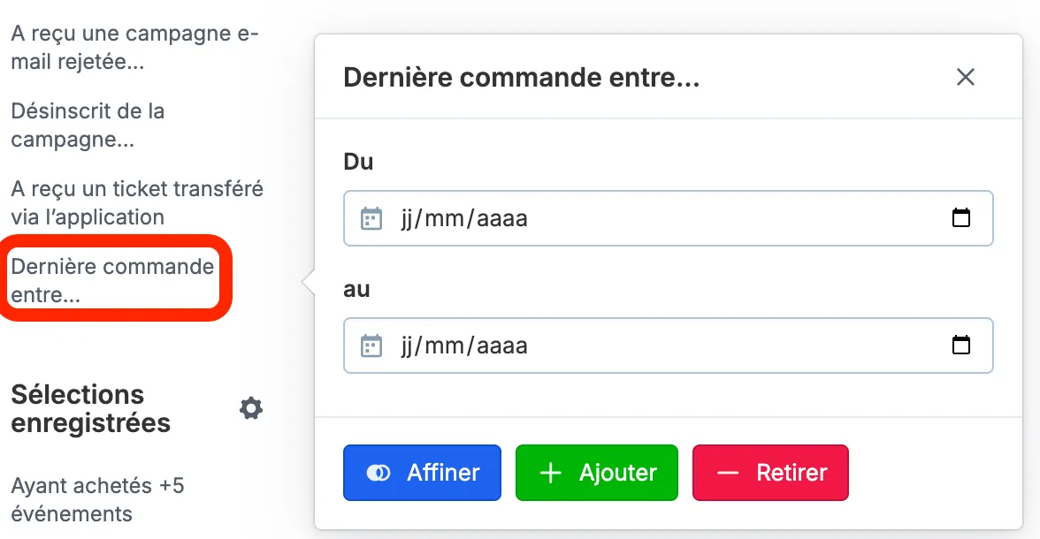Click the Sélections enregistrées heading
This screenshot has height=539, width=1040.
91,408
